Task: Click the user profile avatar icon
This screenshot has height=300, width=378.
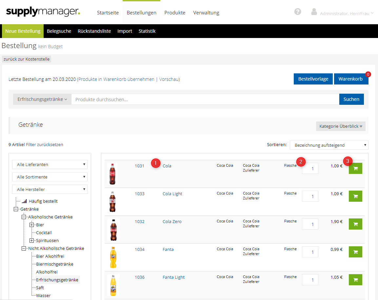Action: click(314, 12)
